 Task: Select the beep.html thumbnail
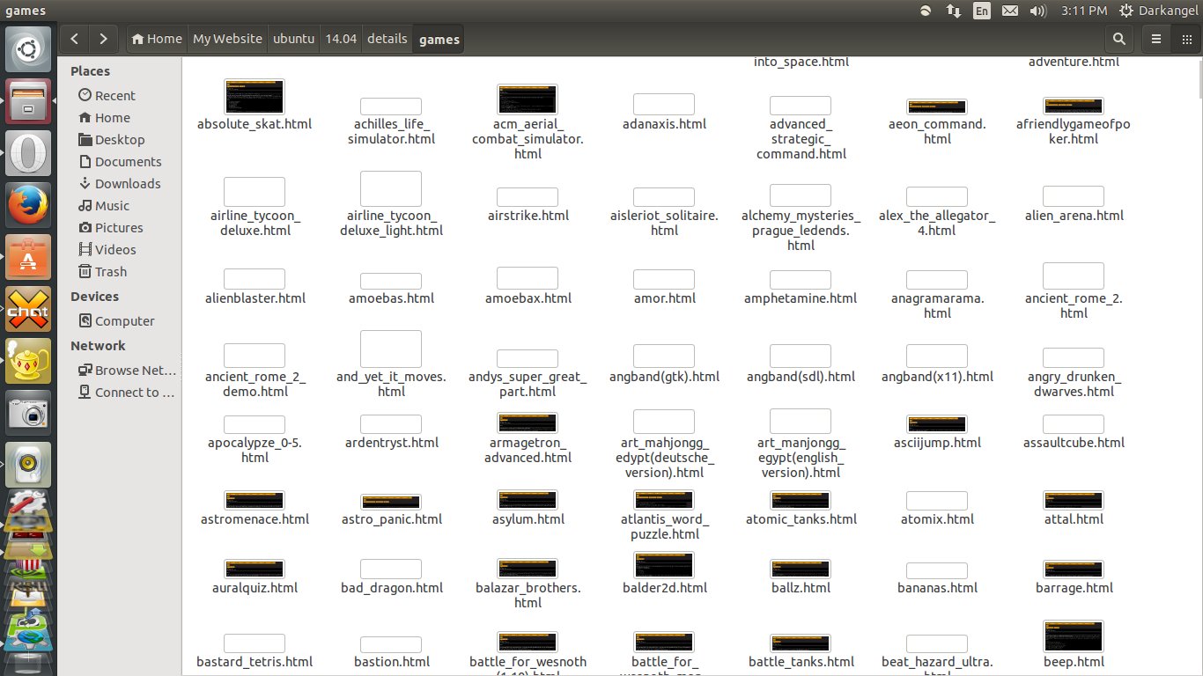tap(1074, 636)
